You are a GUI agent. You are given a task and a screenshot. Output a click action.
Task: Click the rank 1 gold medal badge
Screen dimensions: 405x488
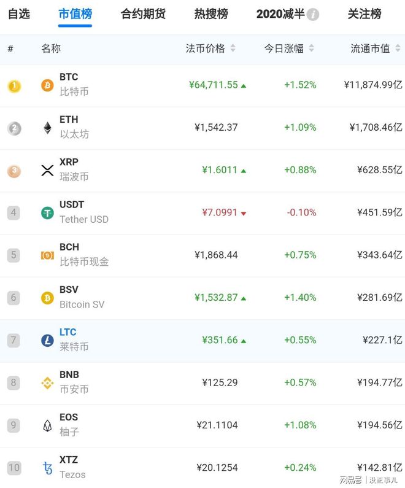pyautogui.click(x=13, y=86)
